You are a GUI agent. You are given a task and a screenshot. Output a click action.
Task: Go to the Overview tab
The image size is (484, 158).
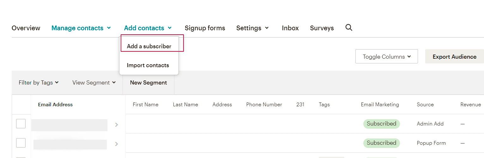[x=26, y=28]
